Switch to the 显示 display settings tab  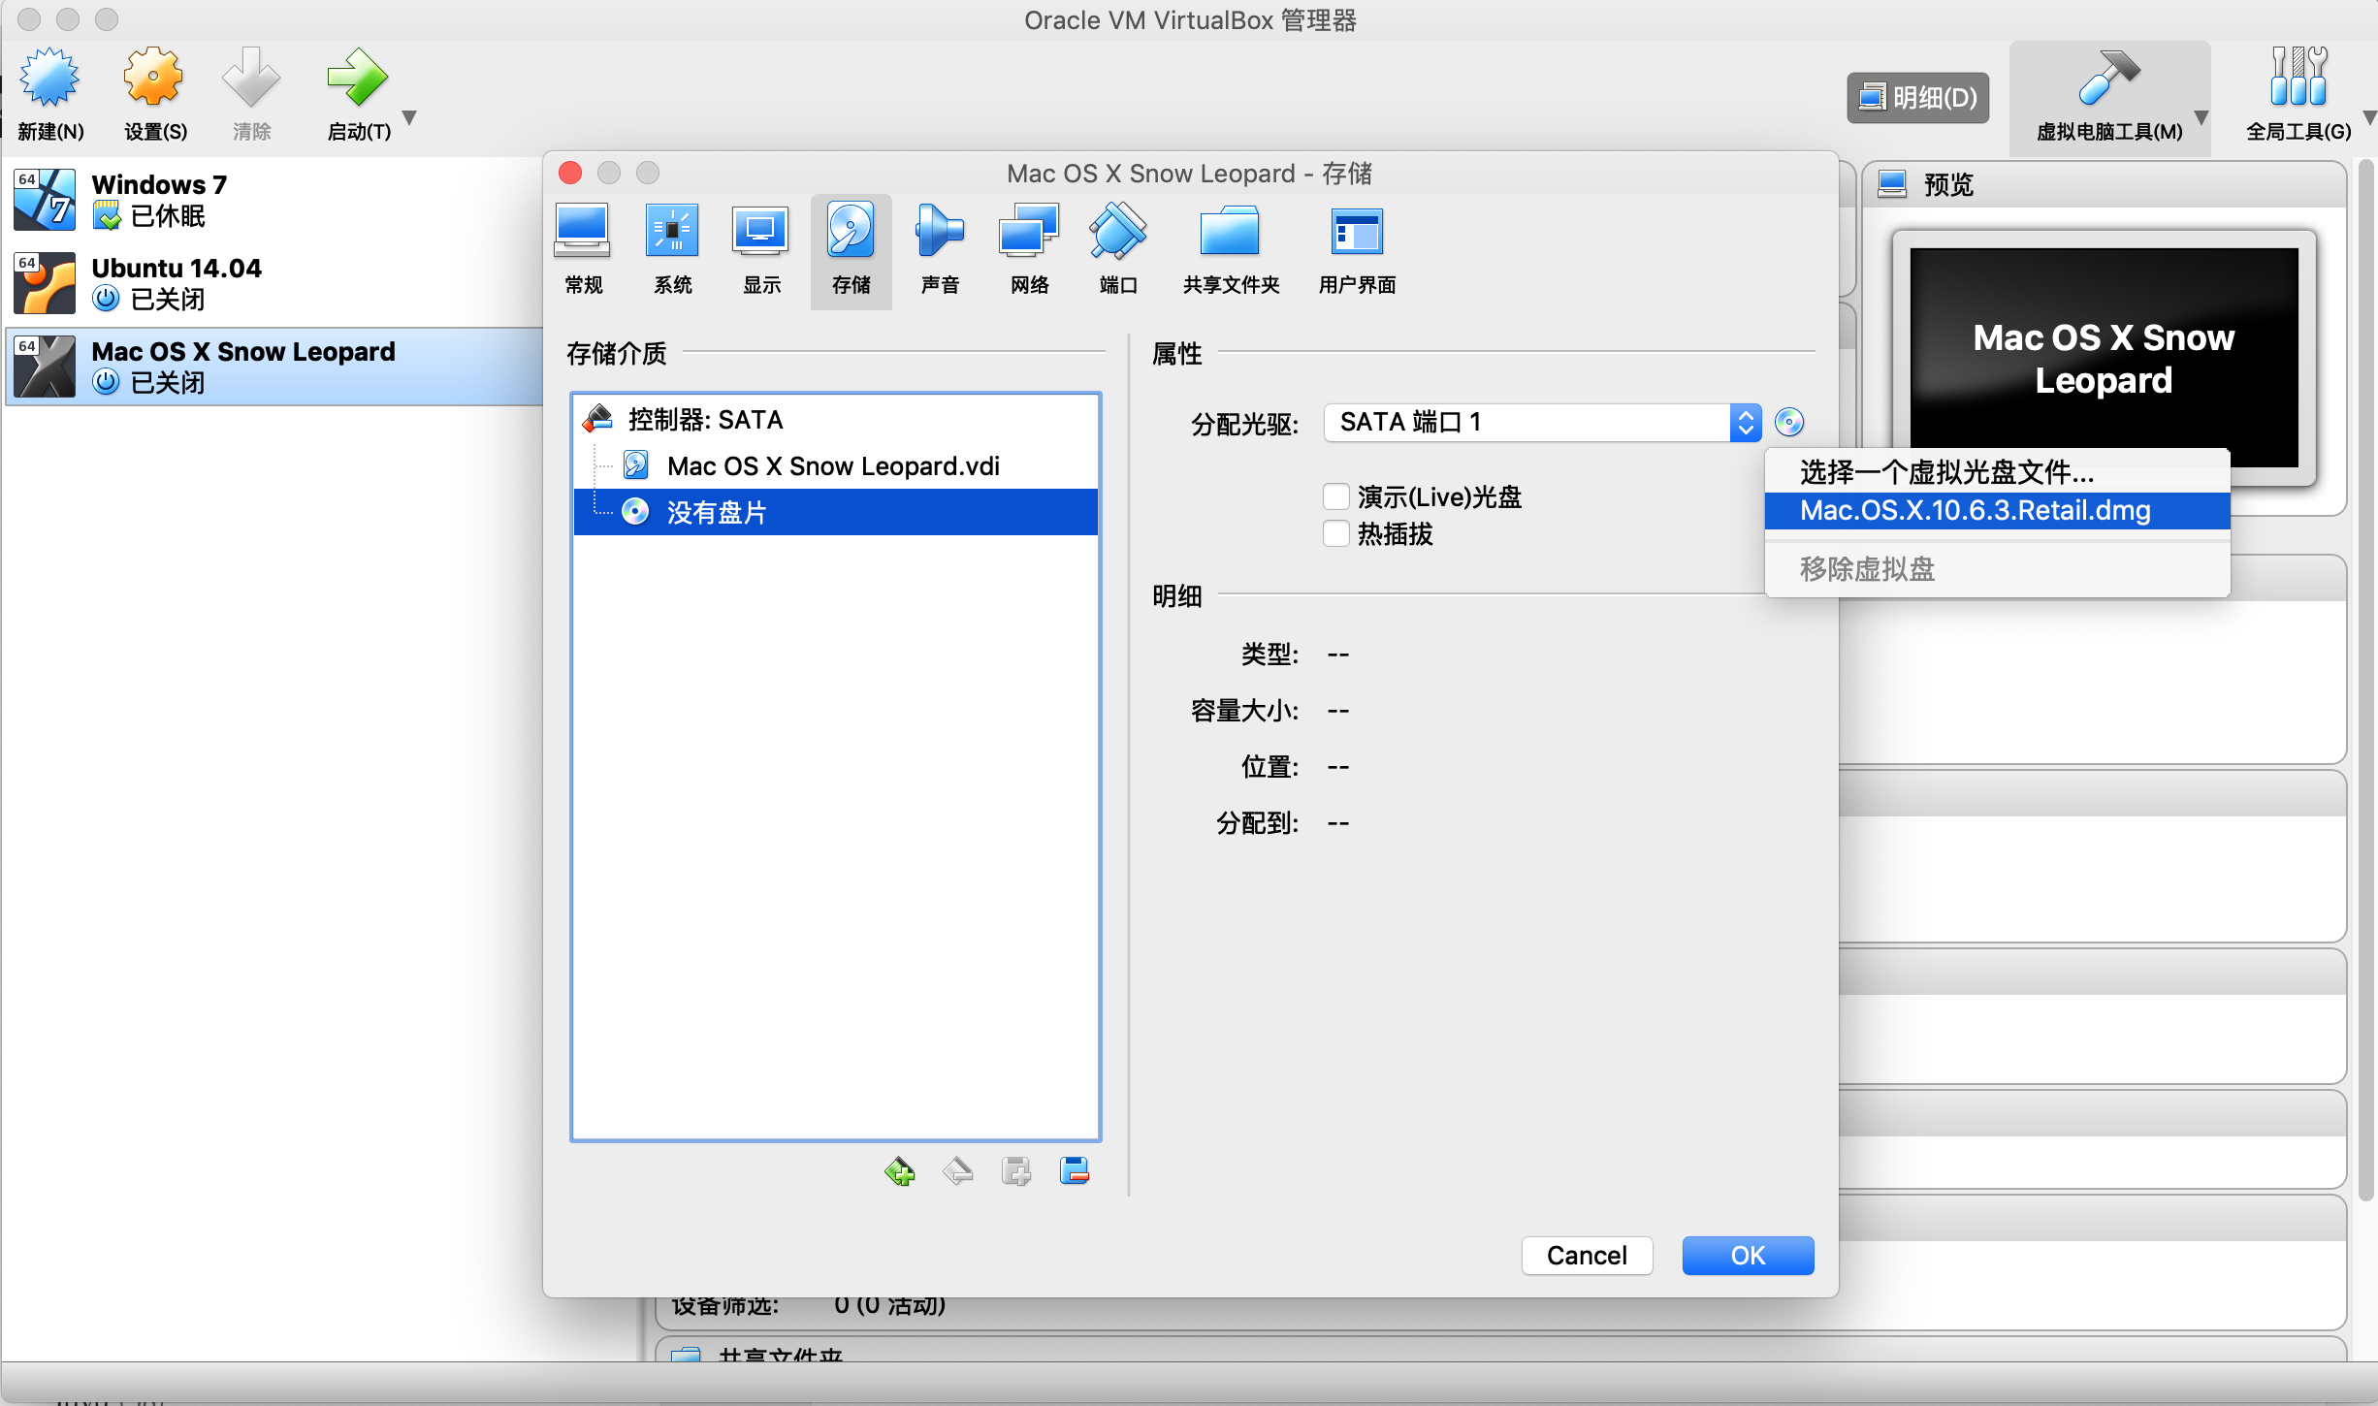click(761, 250)
